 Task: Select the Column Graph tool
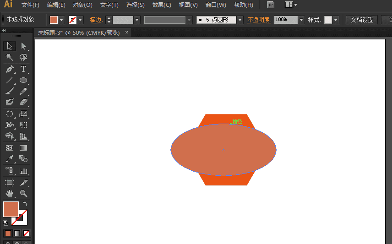click(23, 171)
